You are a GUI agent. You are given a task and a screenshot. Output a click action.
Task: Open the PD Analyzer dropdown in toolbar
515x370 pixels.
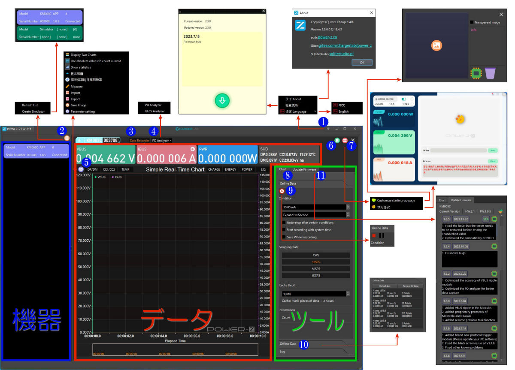tap(162, 140)
